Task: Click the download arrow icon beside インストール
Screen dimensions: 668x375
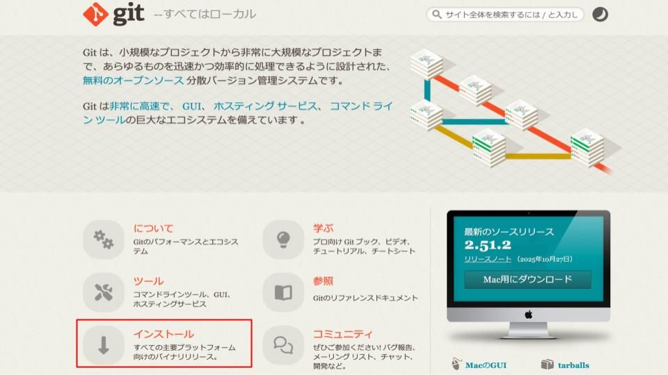Action: (104, 345)
